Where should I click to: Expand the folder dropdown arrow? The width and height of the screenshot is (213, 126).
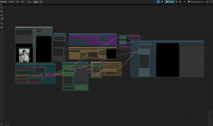31,2
